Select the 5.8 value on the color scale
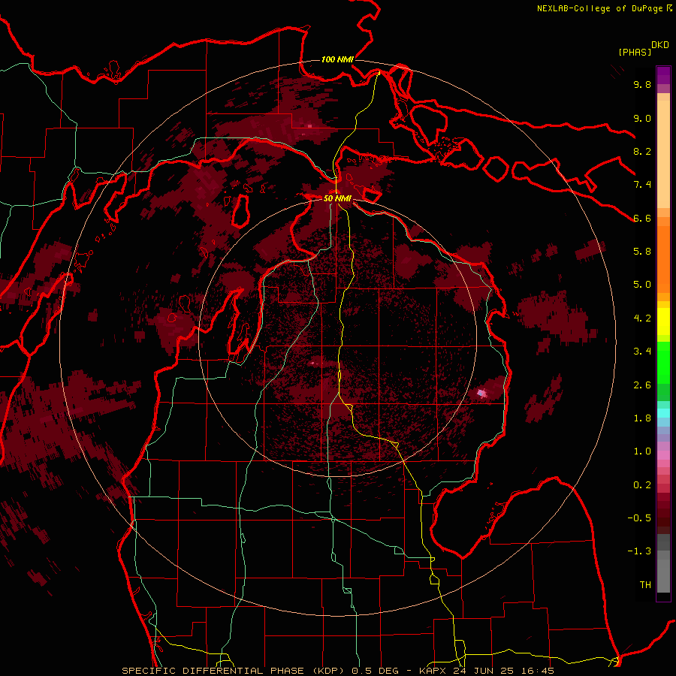This screenshot has height=676, width=676. pos(642,252)
